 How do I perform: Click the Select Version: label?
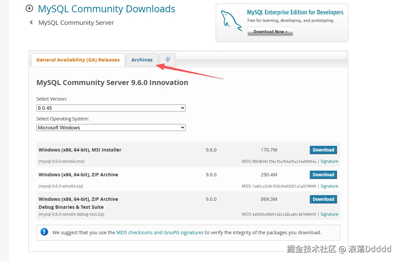(x=52, y=99)
